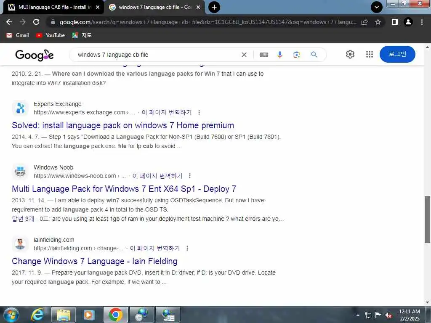Open the on-screen keyboard input tool
Screen dimensions: 431x323
(264, 55)
